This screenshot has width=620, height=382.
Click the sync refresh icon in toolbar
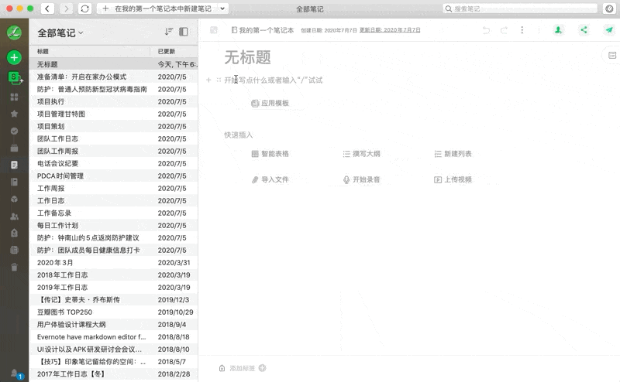[x=84, y=9]
